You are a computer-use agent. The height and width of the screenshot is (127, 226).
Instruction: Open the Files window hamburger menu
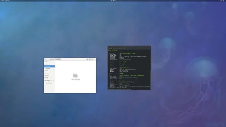pos(92,59)
